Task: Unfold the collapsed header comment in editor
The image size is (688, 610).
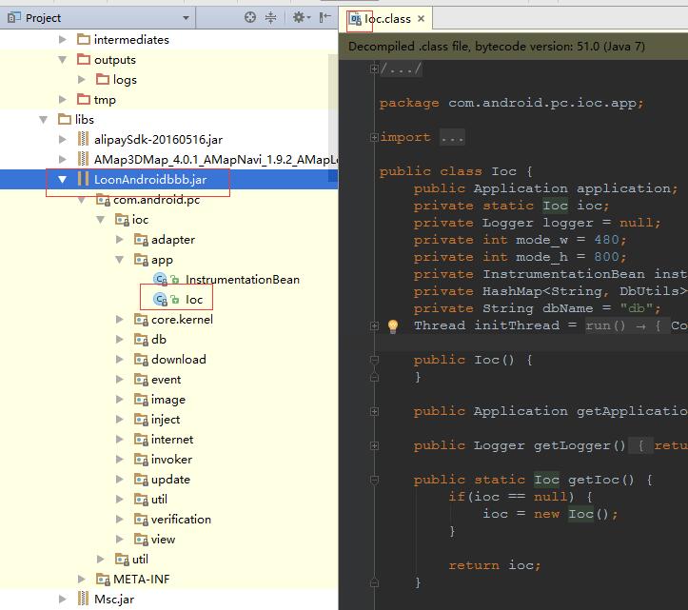Action: [x=374, y=69]
